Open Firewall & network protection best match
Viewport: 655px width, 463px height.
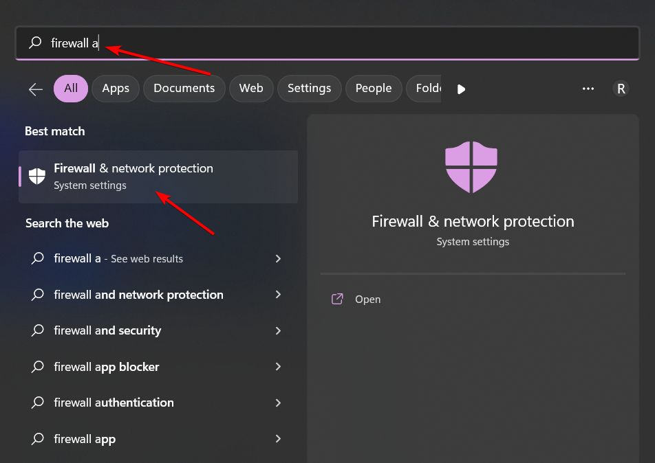[x=158, y=177]
